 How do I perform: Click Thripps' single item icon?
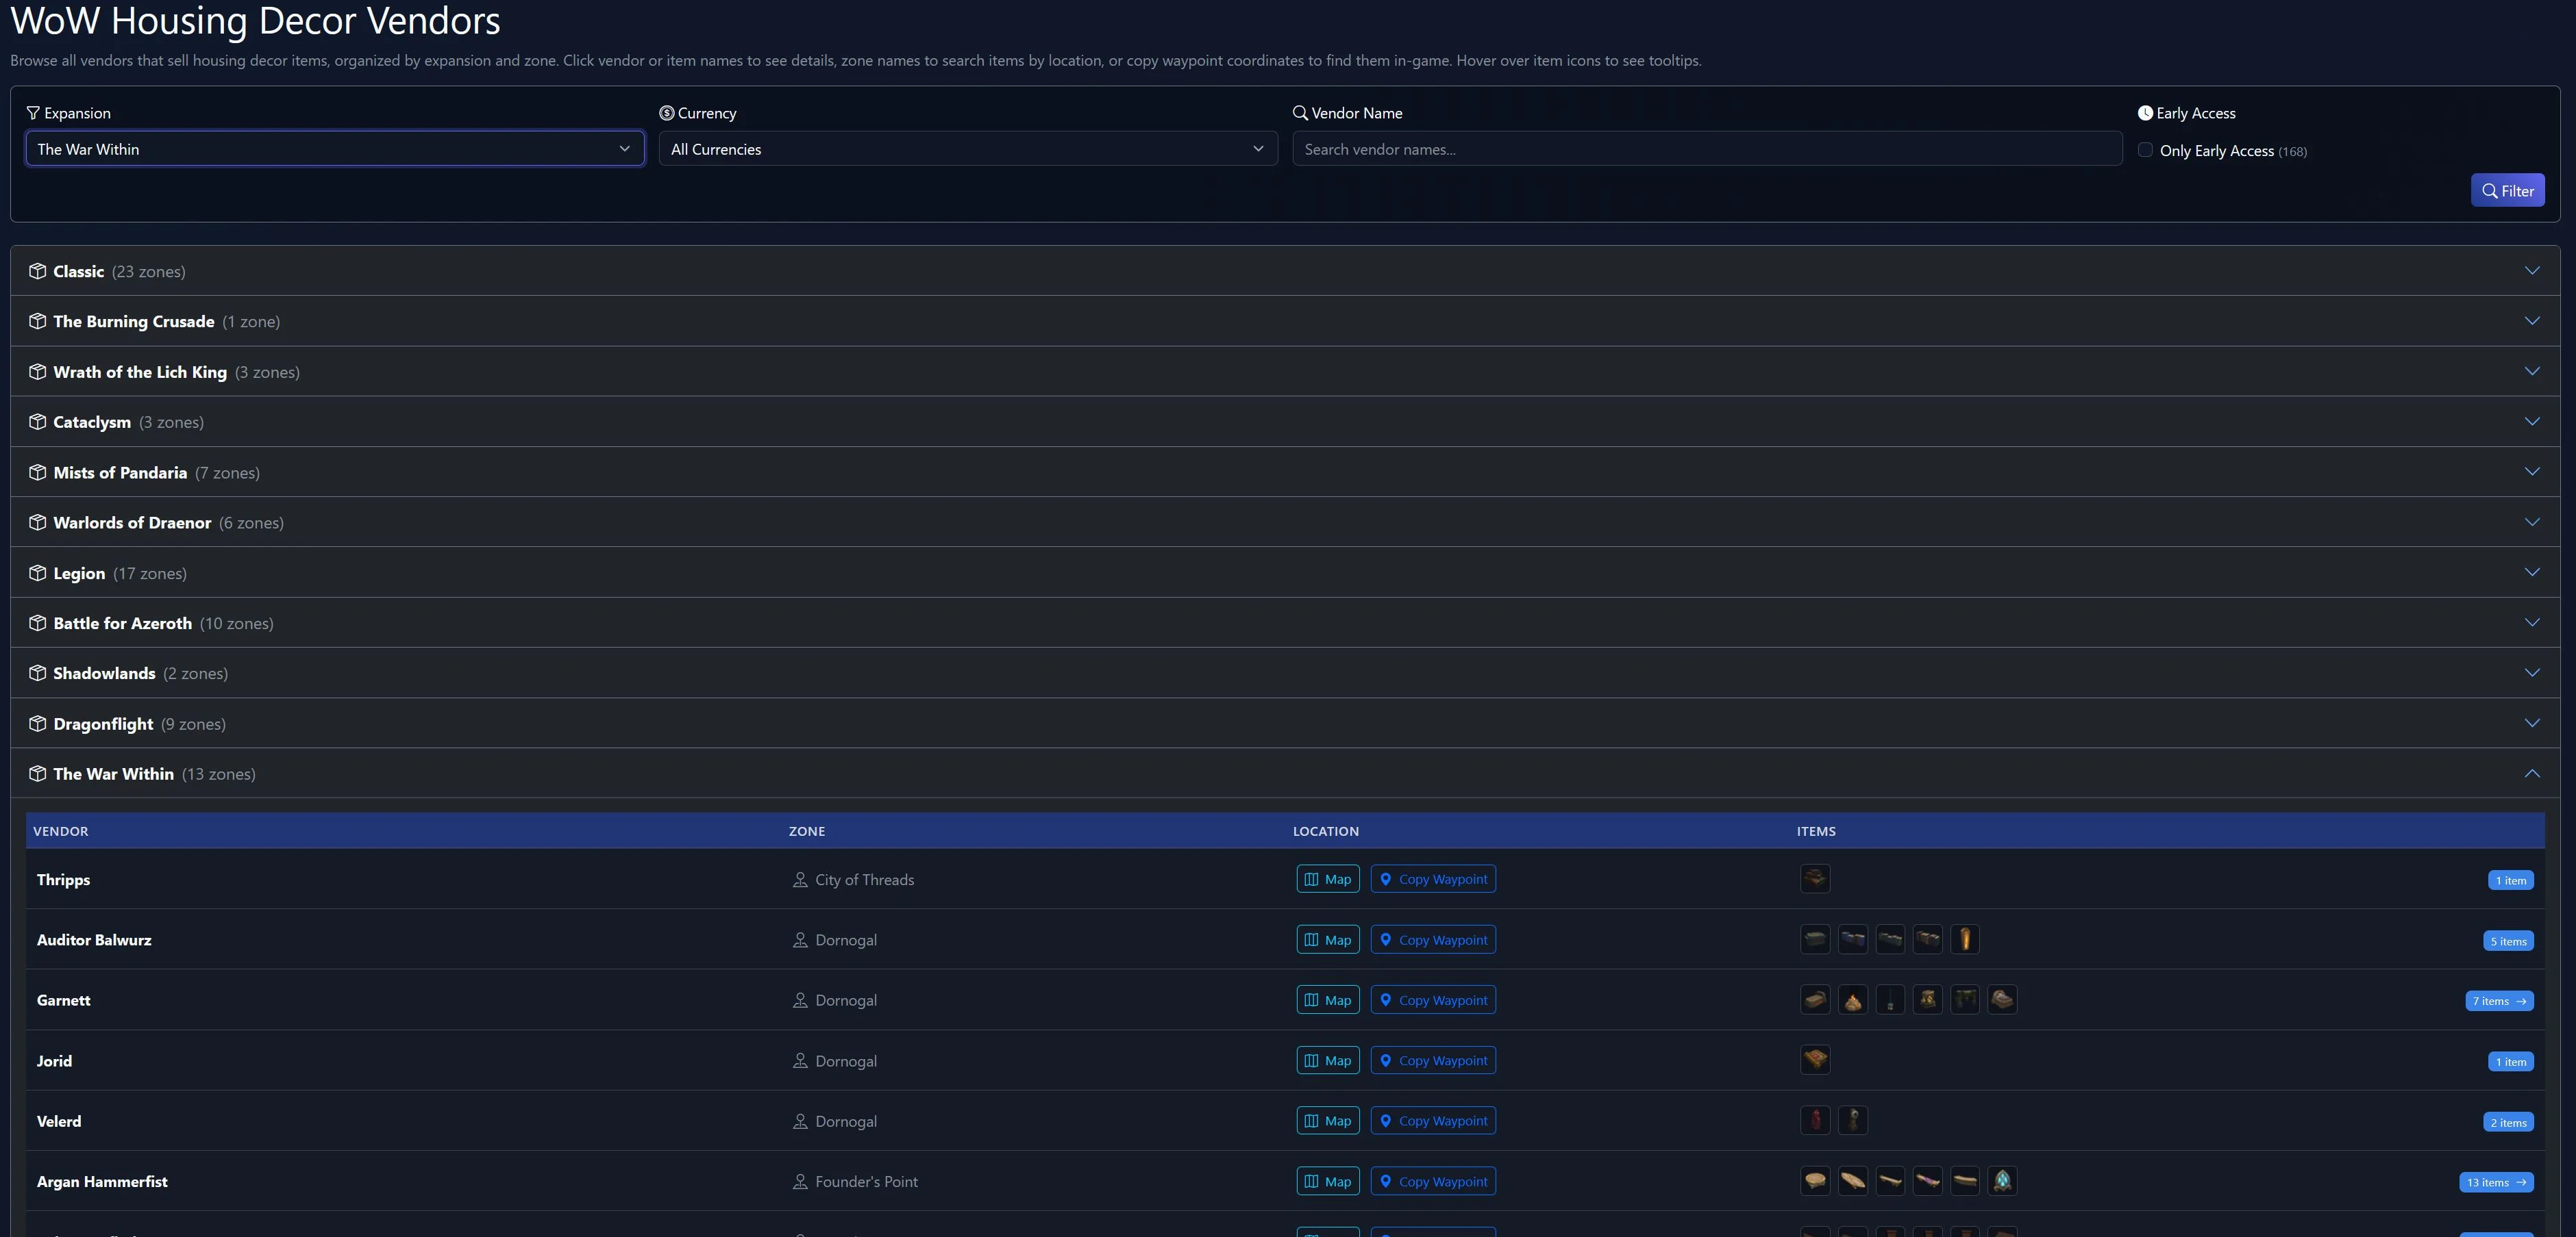coord(1814,878)
